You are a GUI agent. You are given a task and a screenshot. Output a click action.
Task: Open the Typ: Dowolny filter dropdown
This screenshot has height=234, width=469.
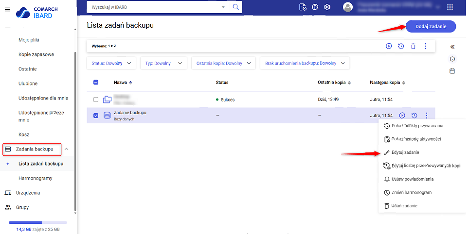[x=163, y=63]
